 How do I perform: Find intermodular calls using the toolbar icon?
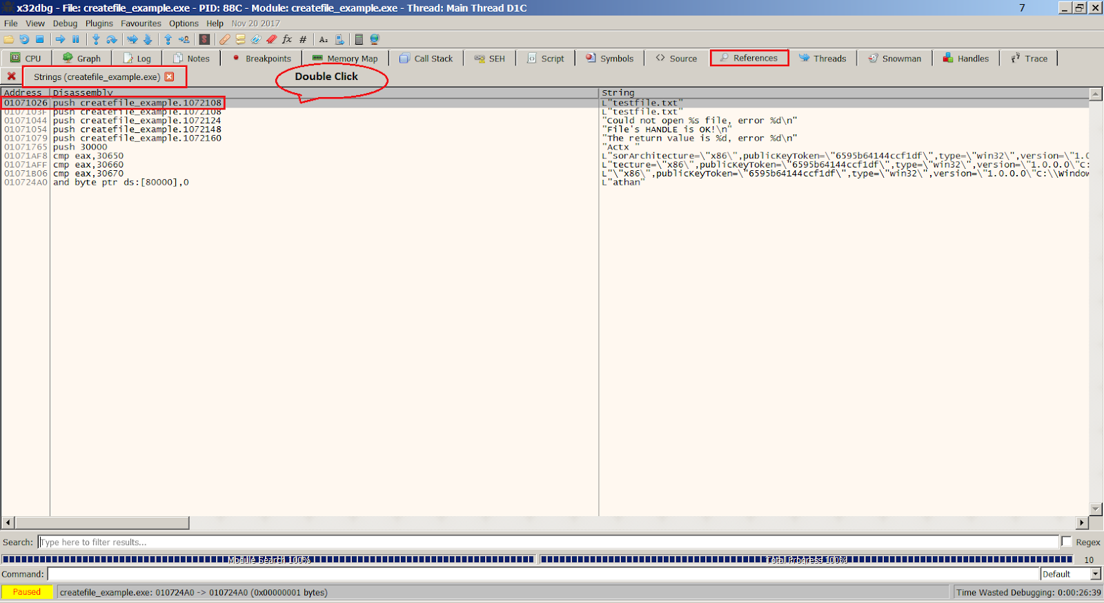[x=339, y=39]
